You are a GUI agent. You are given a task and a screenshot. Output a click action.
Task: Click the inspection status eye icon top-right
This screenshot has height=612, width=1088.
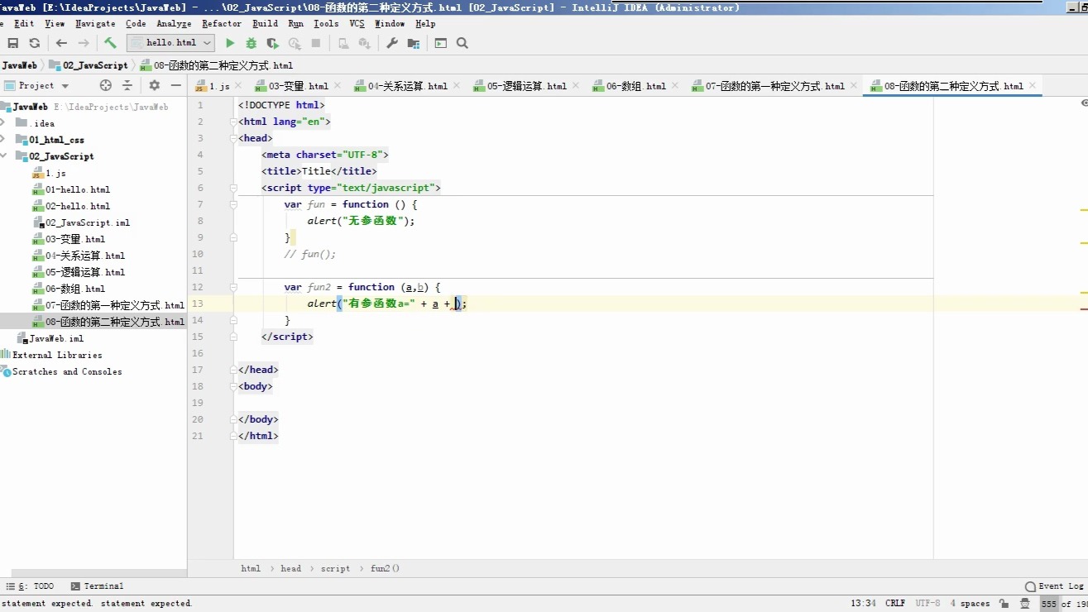[x=1084, y=103]
